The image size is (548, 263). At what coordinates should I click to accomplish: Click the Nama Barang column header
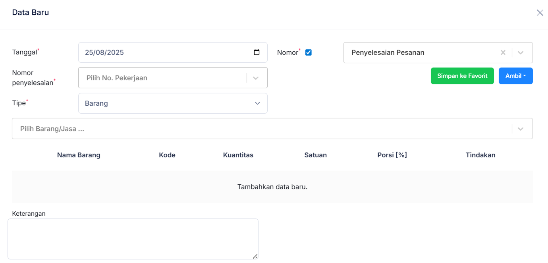(x=79, y=155)
